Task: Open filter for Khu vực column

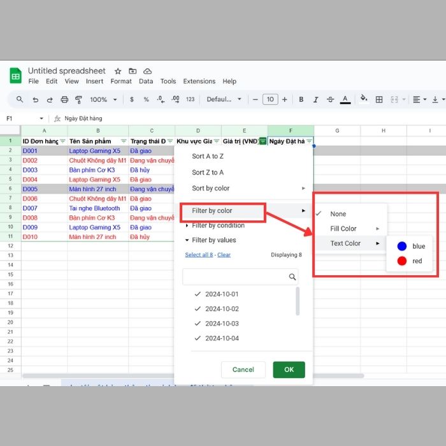Action: click(217, 141)
